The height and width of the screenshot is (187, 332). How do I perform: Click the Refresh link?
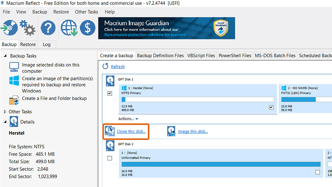[118, 66]
